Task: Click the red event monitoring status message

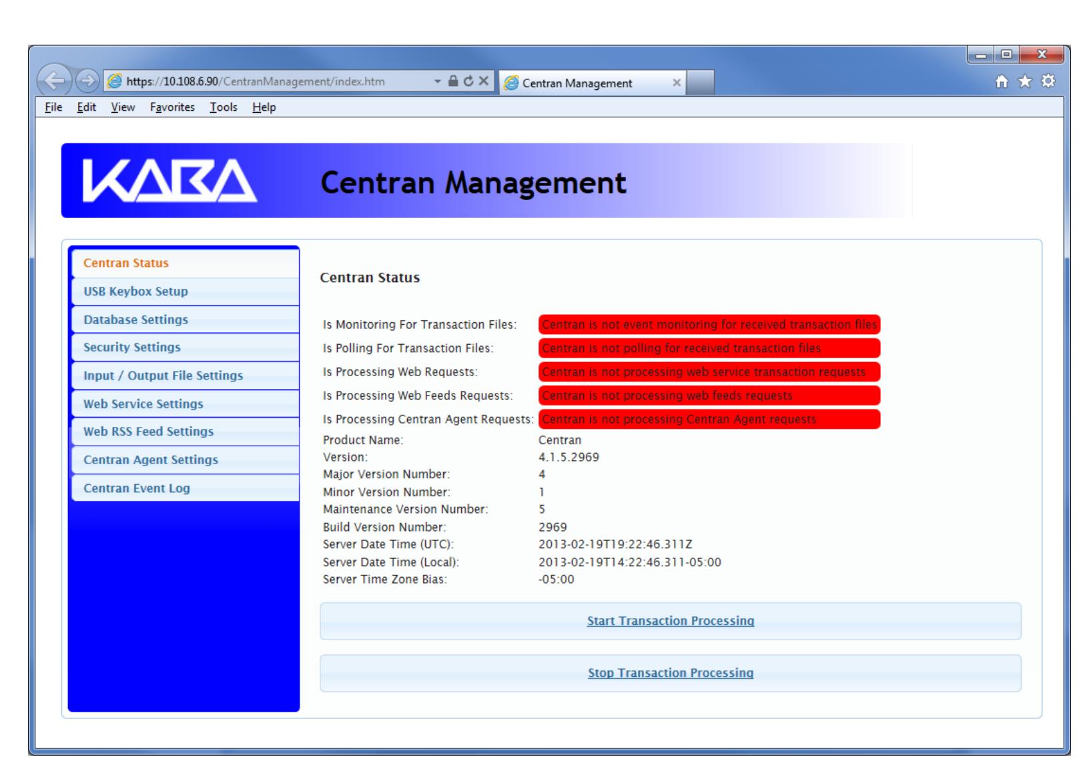Action: click(709, 324)
